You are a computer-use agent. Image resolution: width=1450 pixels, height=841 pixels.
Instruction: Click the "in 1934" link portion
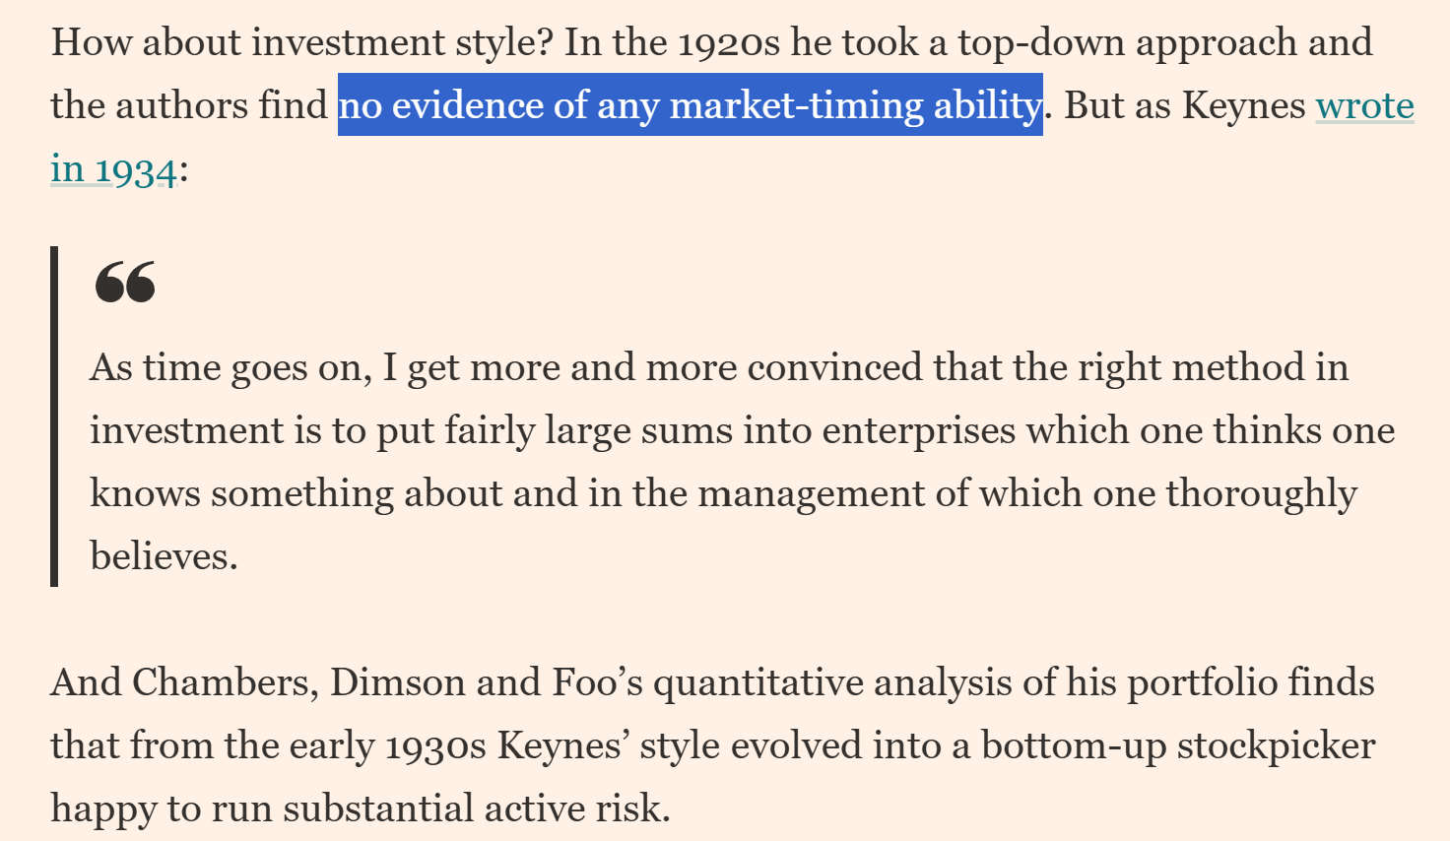(113, 169)
